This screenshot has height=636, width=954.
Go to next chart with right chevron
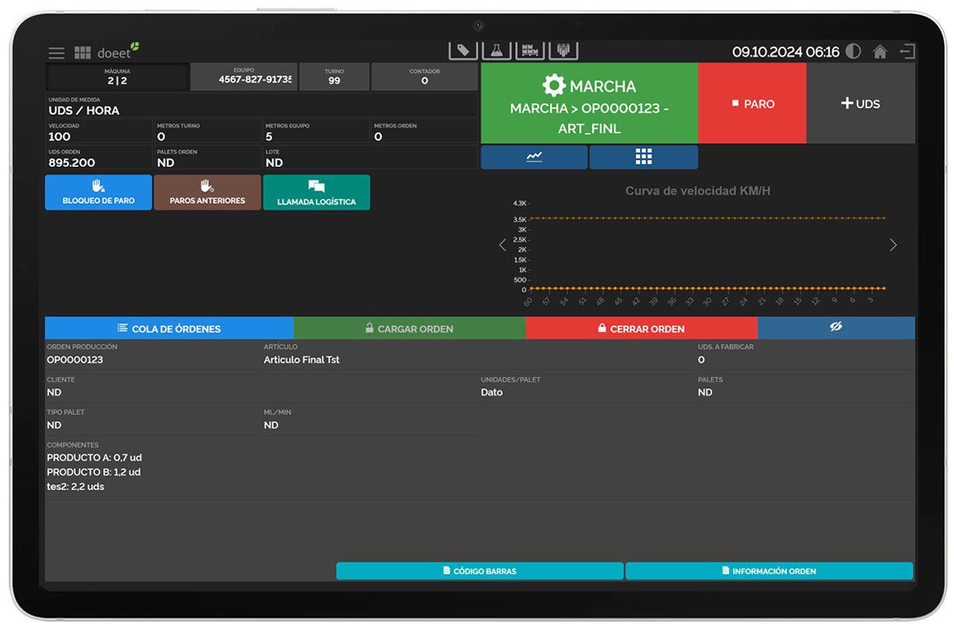tap(893, 245)
